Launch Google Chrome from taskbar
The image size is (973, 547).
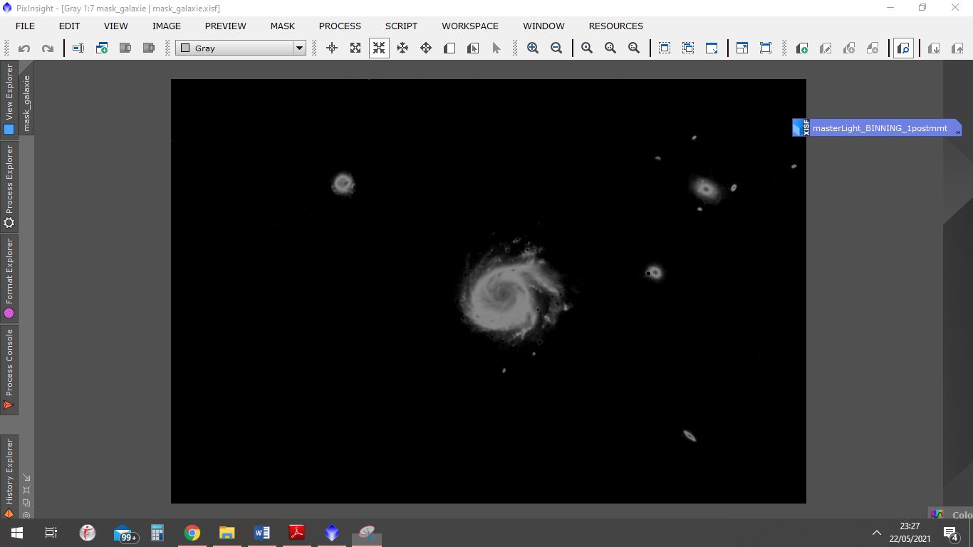192,533
